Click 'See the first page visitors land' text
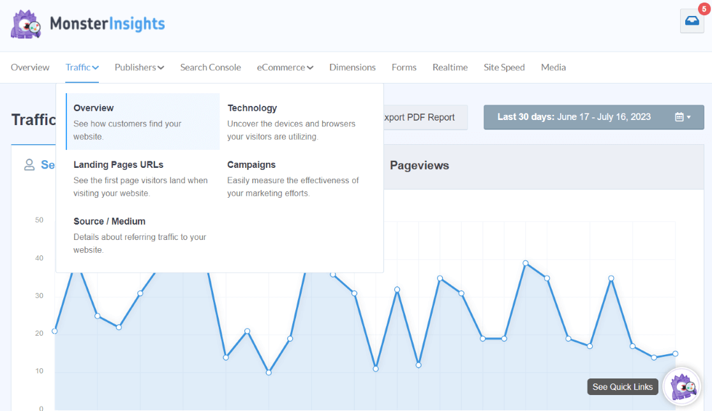This screenshot has height=411, width=712. [140, 186]
